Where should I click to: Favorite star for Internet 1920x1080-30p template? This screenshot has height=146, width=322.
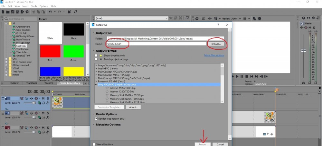[x=107, y=88]
